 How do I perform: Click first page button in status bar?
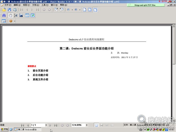point(23,125)
